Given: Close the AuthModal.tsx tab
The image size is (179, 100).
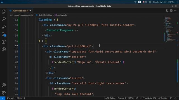Looking at the screenshot, I should tap(30, 11).
